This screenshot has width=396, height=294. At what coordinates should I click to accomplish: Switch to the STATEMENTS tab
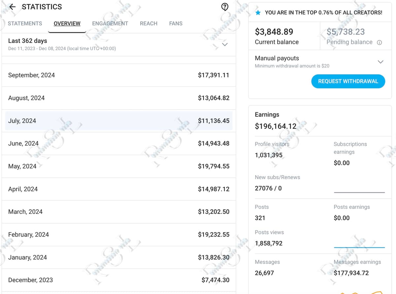tap(25, 23)
